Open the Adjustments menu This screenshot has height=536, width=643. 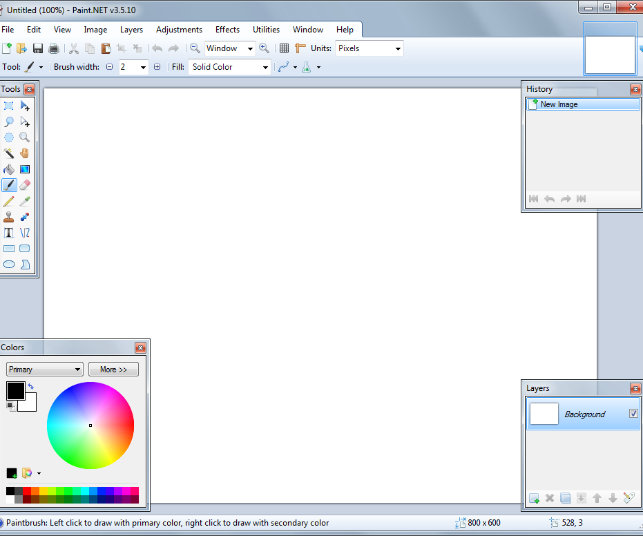click(179, 29)
